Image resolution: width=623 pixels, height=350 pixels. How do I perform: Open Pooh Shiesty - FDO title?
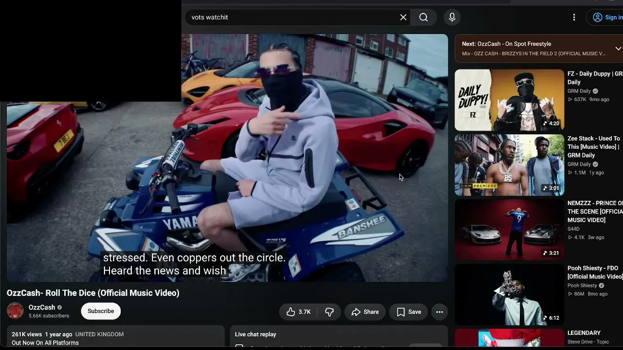[x=595, y=272]
